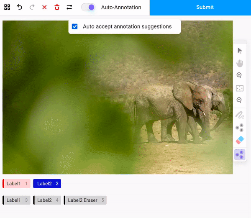The image size is (251, 218).
Task: Click the undo arrow icon
Action: pos(20,7)
